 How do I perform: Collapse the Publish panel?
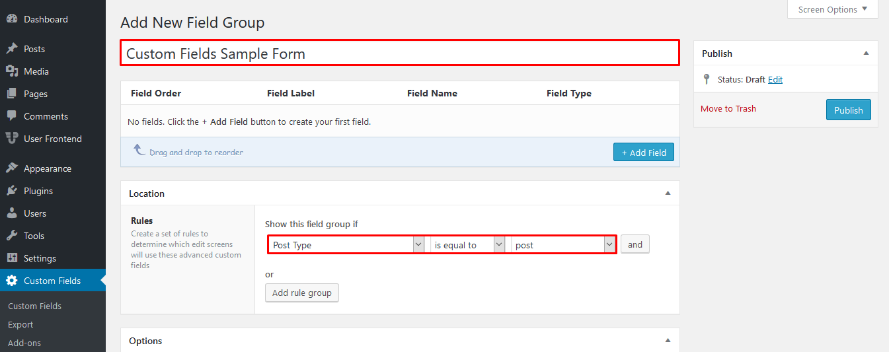coord(866,53)
